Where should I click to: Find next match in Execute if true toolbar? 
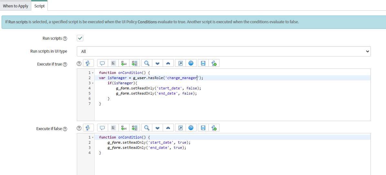157,63
